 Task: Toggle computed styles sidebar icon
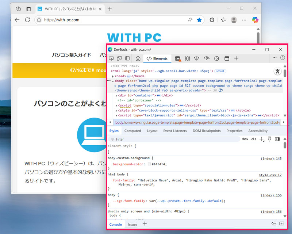click(277, 139)
